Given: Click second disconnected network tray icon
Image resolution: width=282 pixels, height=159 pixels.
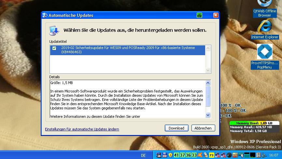Looking at the screenshot, I should 223,155.
